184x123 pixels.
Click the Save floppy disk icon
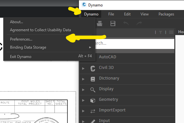click(113, 24)
